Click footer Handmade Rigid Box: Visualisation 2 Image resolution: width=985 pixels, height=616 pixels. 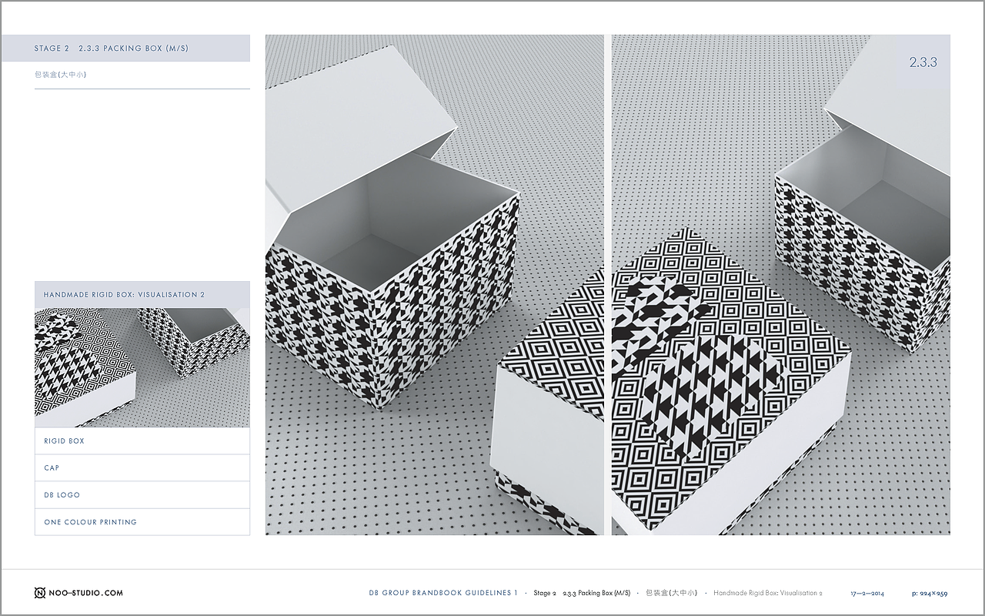(x=768, y=593)
